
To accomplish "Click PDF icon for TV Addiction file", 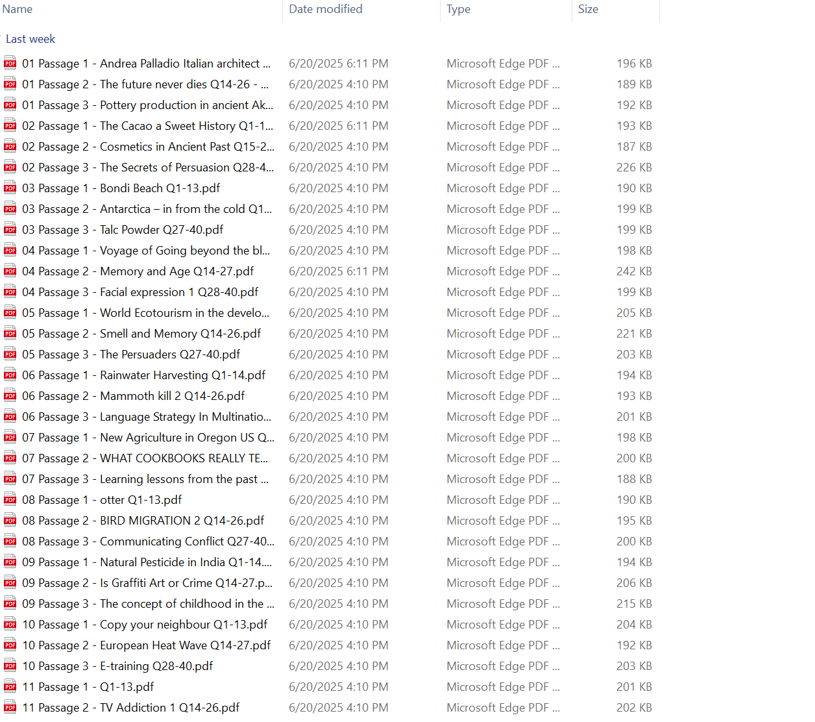I will pyautogui.click(x=10, y=707).
